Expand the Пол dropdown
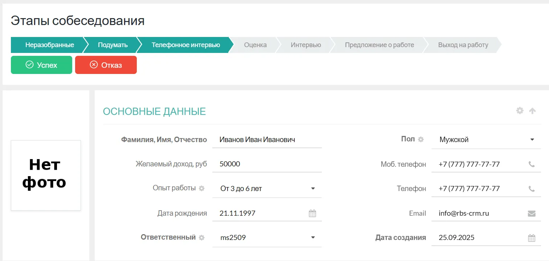The image size is (549, 261). (532, 140)
